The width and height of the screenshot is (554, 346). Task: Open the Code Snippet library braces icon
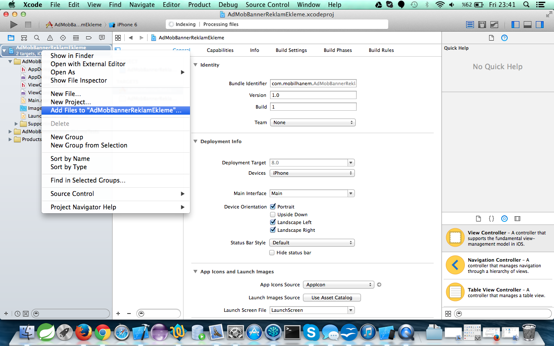[x=491, y=219]
